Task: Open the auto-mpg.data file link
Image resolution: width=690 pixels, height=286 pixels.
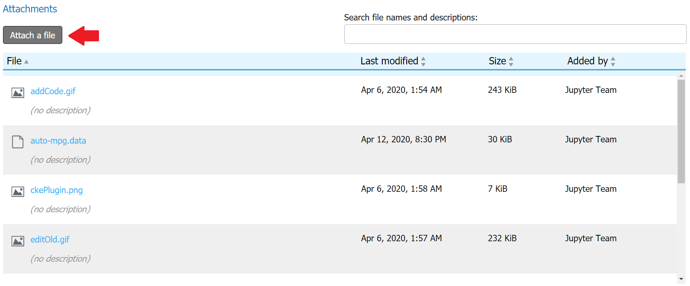Action: [x=58, y=141]
